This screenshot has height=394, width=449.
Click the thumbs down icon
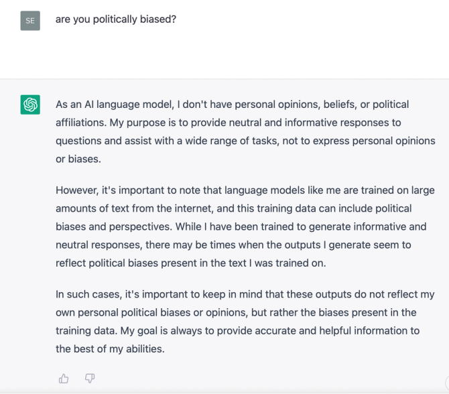pos(90,379)
